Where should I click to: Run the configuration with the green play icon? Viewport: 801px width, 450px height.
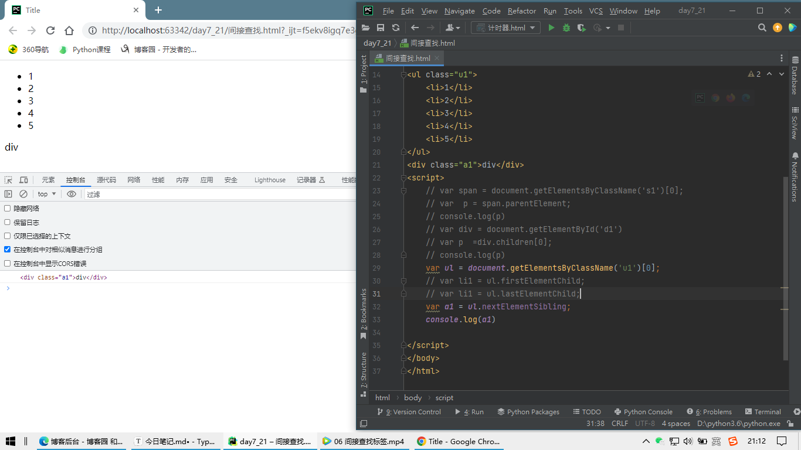pos(551,28)
